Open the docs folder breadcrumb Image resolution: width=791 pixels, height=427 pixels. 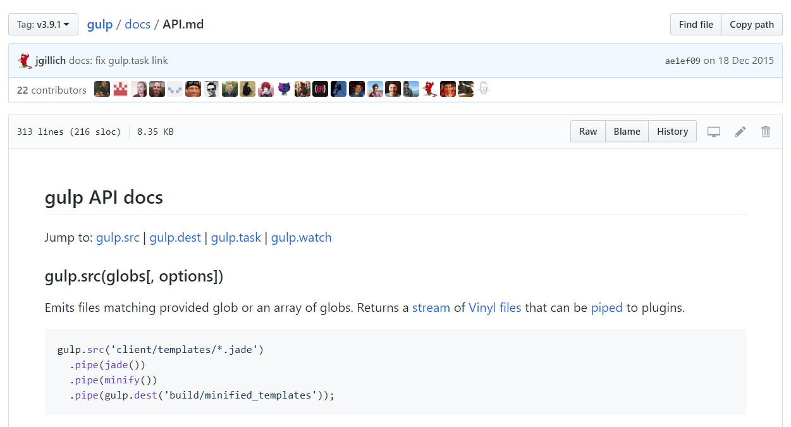click(137, 25)
